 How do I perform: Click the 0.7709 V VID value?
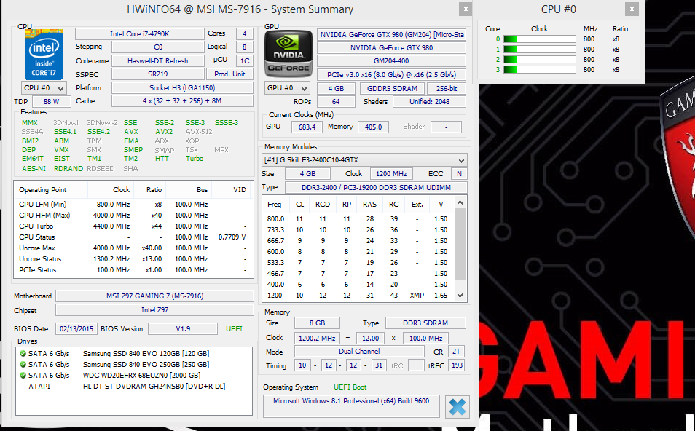click(232, 237)
